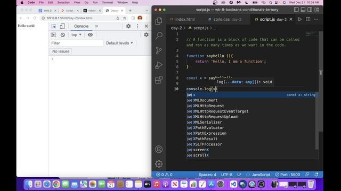
Task: Toggle the bottom panel layout icon
Action: 303,10
